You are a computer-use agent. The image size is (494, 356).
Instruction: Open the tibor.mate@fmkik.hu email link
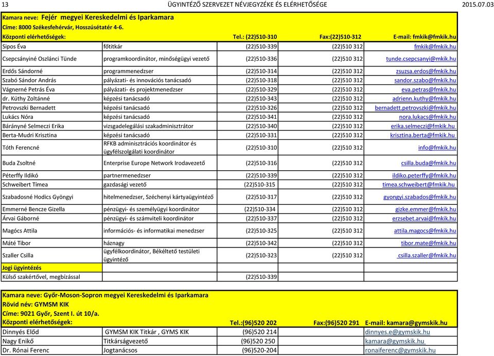coord(429,243)
